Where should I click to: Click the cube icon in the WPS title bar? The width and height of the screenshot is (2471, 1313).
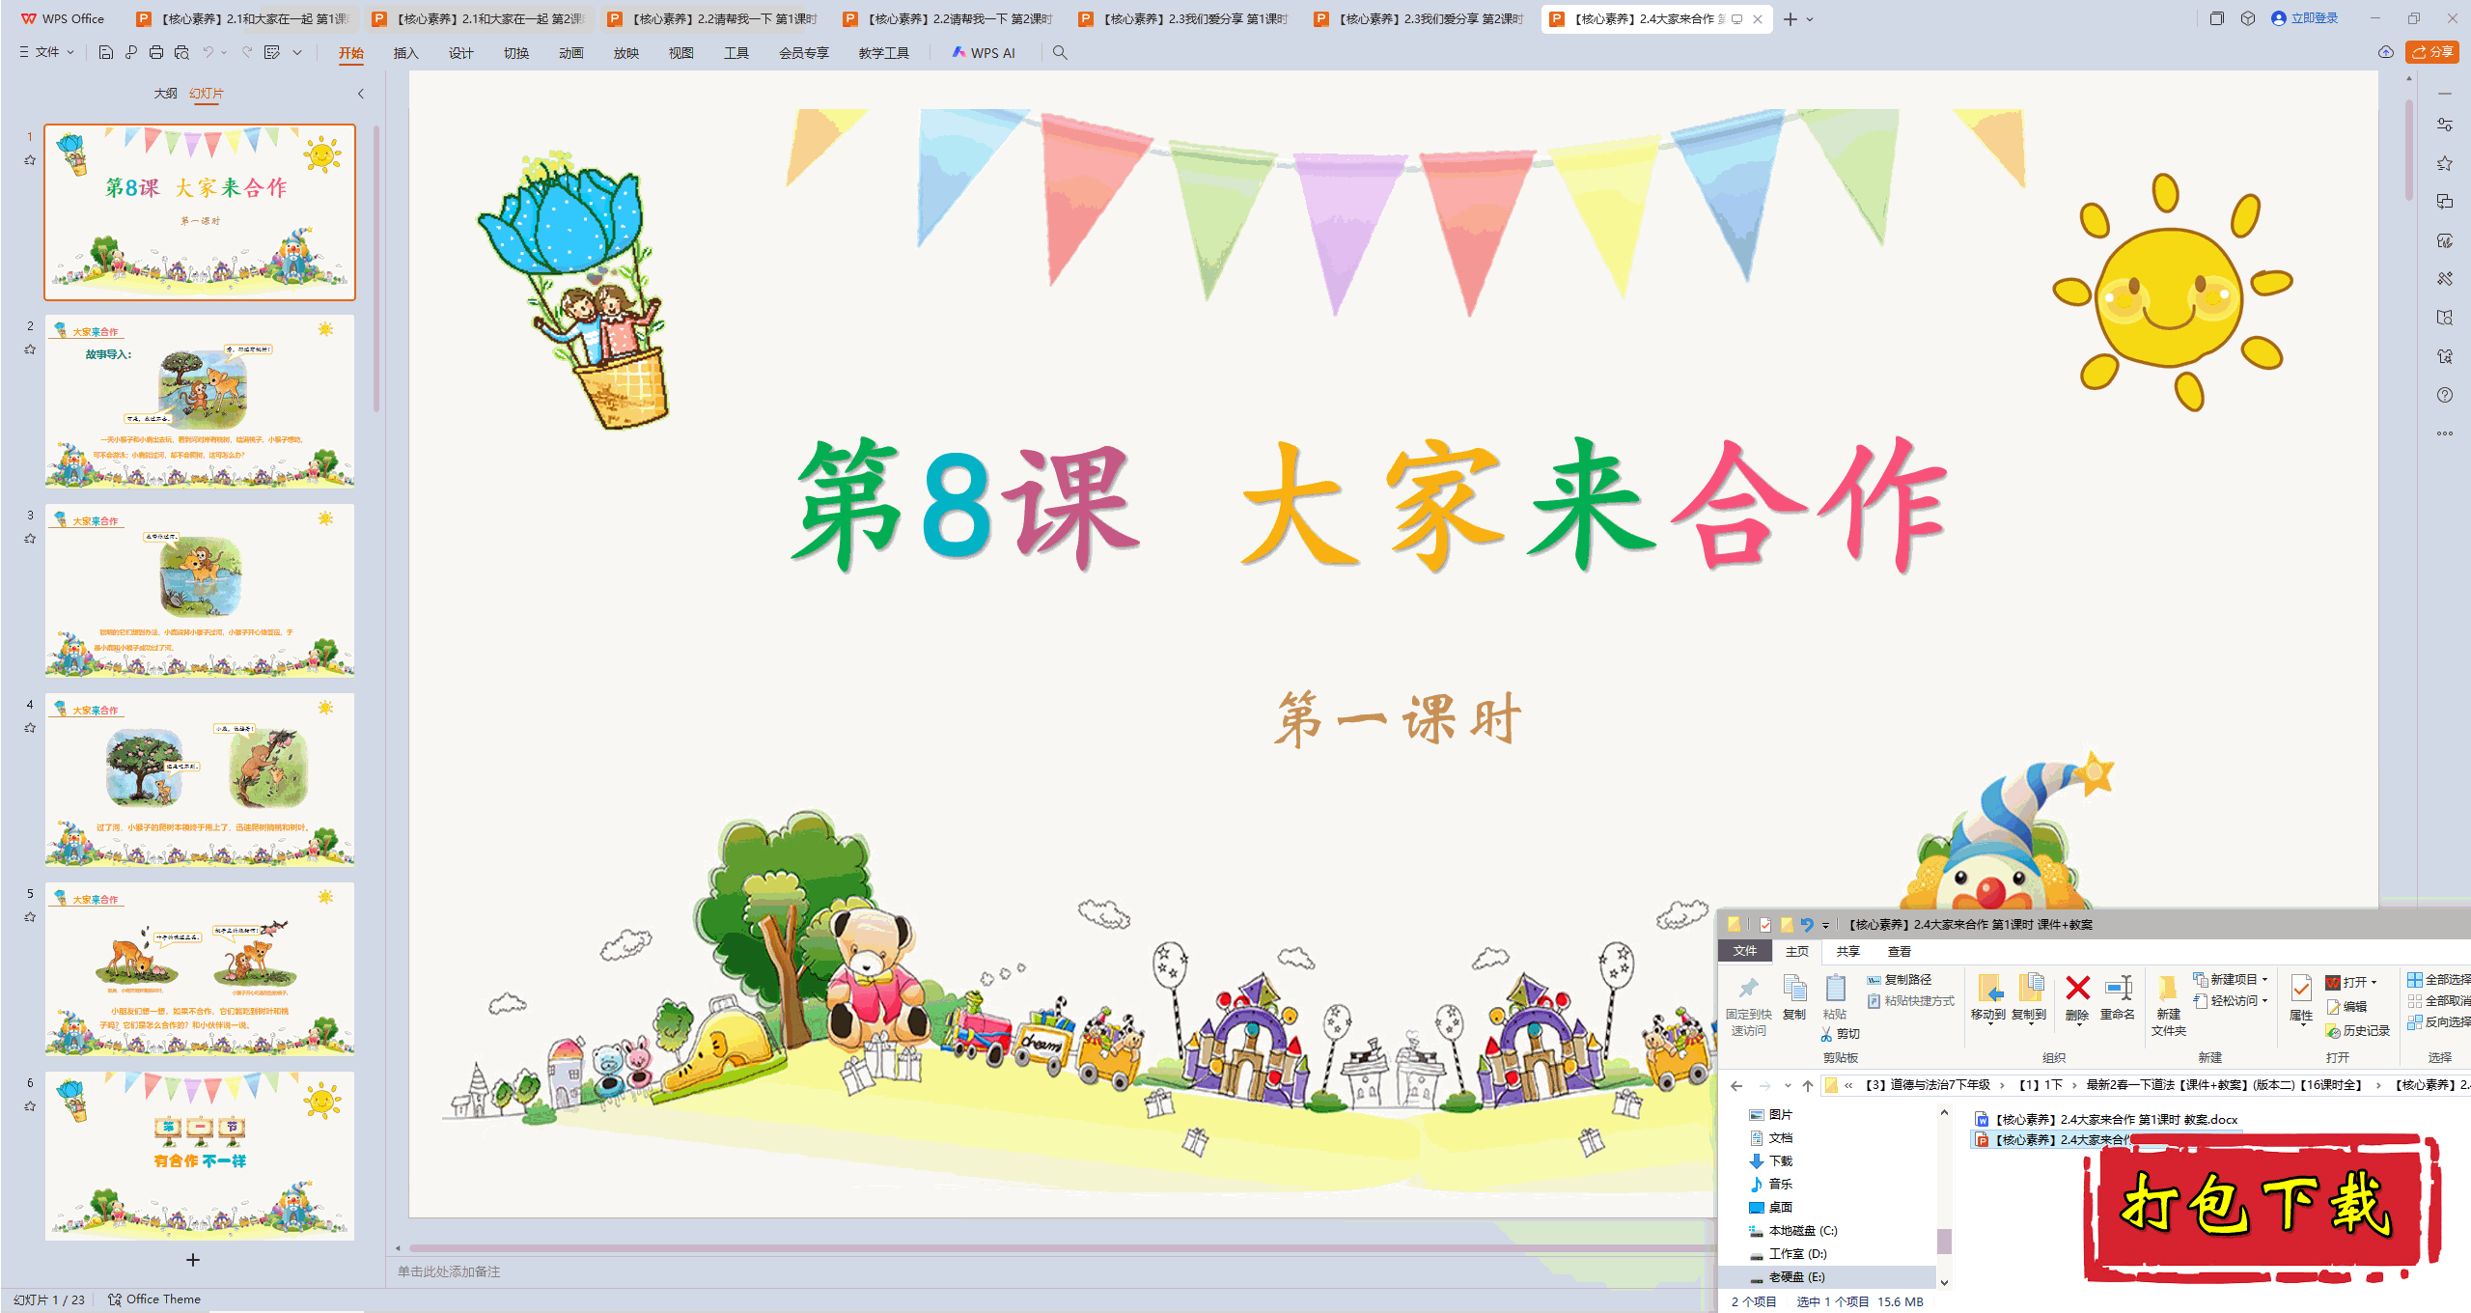2248,18
